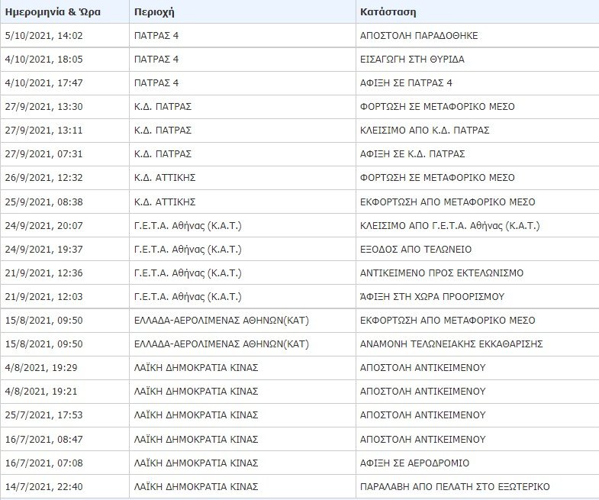The width and height of the screenshot is (599, 500).
Task: Select the date '26/9/2021, 12:32'
Action: click(44, 178)
